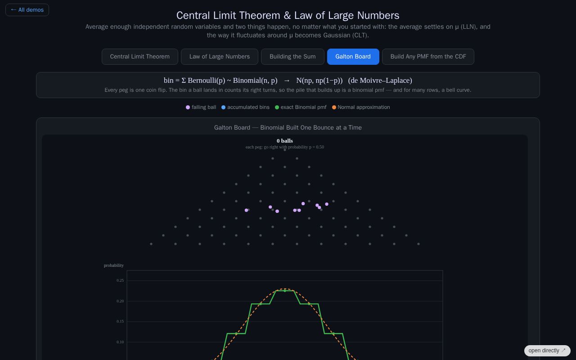The image size is (576, 360).
Task: Click the 'each peg: go right' caption
Action: 285,147
